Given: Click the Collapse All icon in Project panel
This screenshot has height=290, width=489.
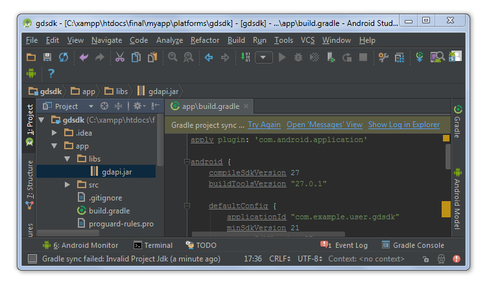Looking at the screenshot, I should coord(118,106).
